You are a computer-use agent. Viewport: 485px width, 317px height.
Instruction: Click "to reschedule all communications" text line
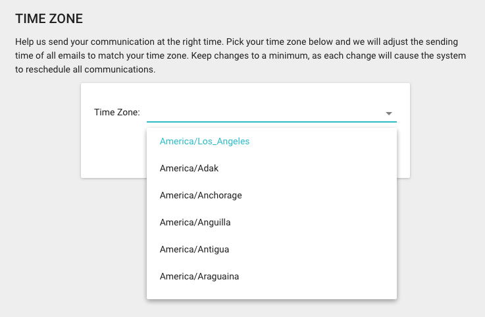coord(86,69)
